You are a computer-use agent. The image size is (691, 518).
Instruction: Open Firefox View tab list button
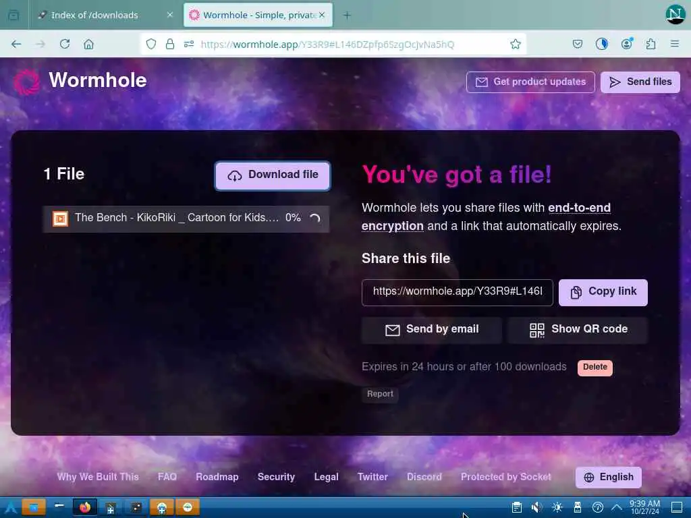(13, 16)
